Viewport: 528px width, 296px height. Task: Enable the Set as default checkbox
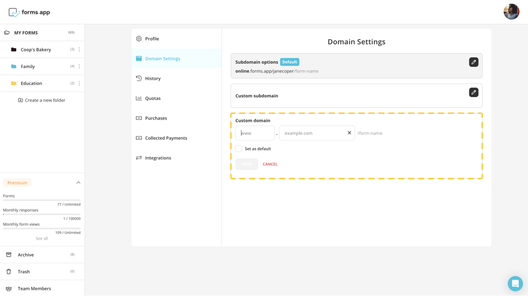239,149
